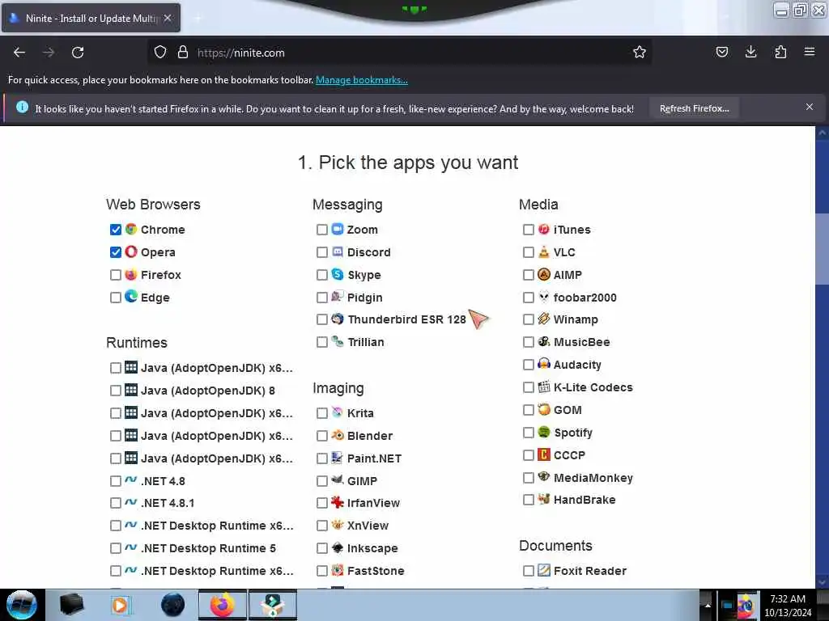
Task: Switch to the Ninite browser tab
Action: (x=91, y=18)
